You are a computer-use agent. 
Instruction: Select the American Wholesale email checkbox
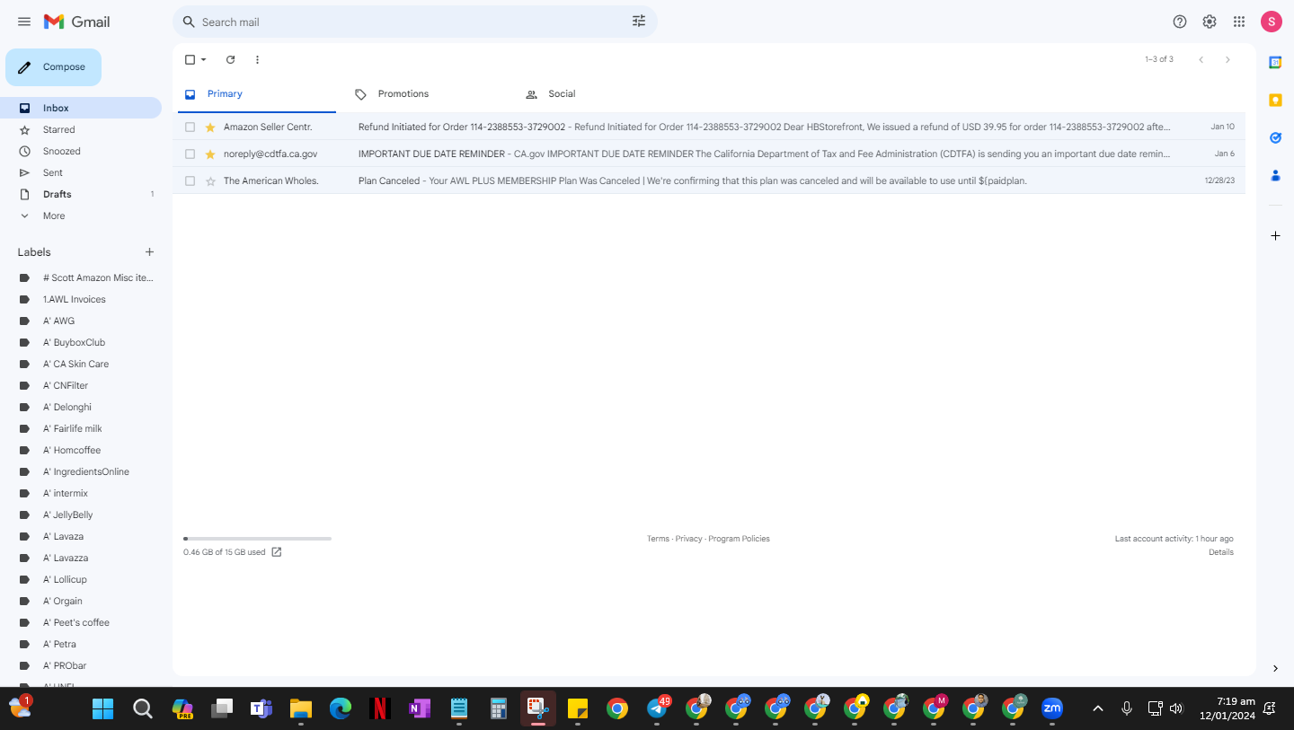pyautogui.click(x=190, y=181)
